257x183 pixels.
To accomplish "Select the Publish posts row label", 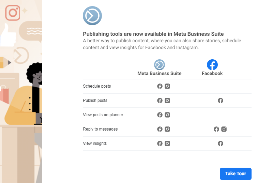I will [95, 101].
